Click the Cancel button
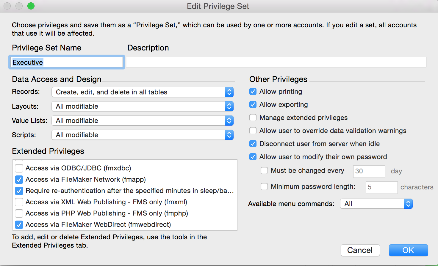Image resolution: width=438 pixels, height=266 pixels. pos(360,250)
